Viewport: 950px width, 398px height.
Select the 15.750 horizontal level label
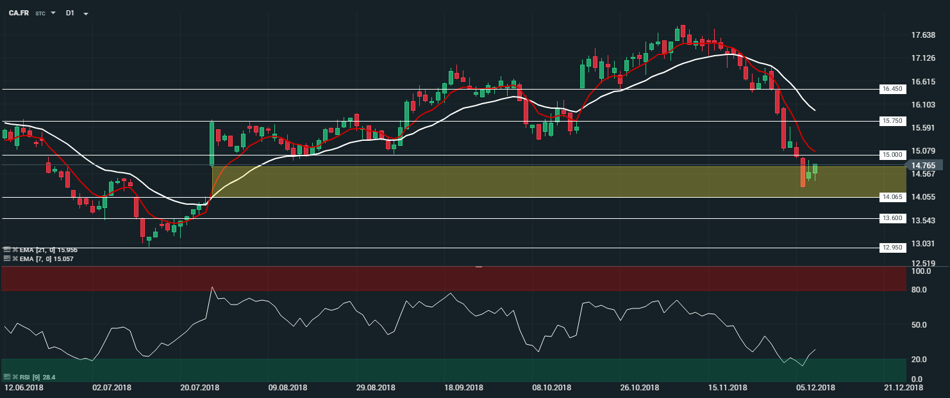(x=892, y=121)
